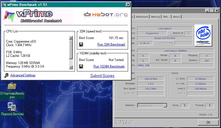Click the wPrime Multithreaded Benchmark logo
The image size is (221, 128).
coord(33,16)
